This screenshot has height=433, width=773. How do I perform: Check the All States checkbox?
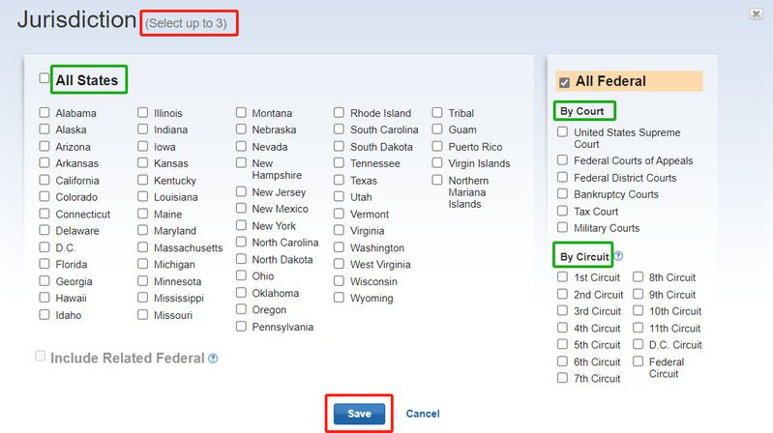tap(45, 79)
